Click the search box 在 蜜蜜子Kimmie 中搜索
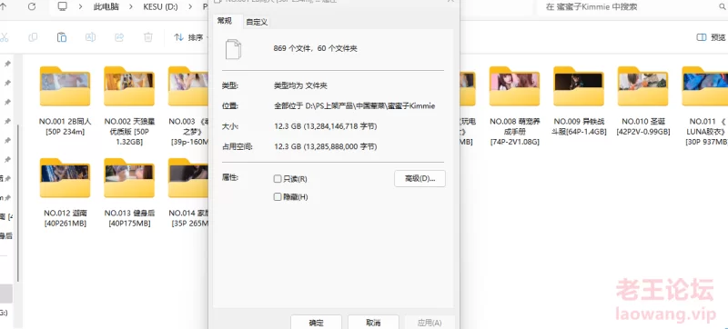Viewport: 728px width, 329px height. tap(632, 7)
